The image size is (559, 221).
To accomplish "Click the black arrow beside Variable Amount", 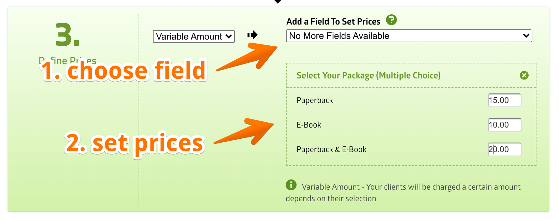I will pos(252,35).
